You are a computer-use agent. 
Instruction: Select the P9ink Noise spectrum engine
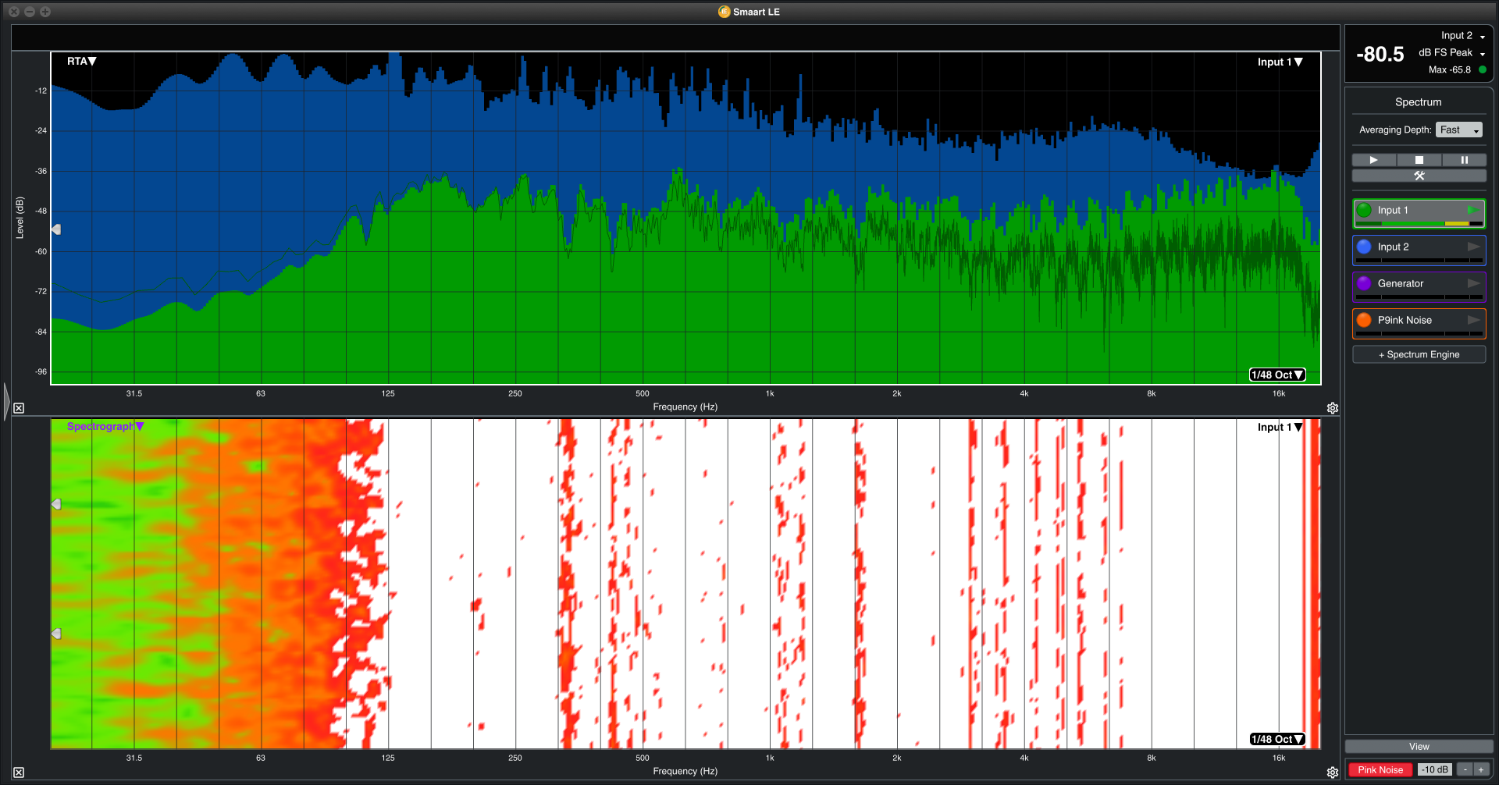(x=1419, y=324)
